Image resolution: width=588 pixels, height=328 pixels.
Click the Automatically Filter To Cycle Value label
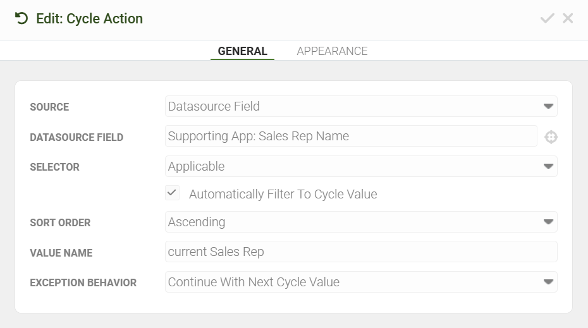click(x=283, y=194)
